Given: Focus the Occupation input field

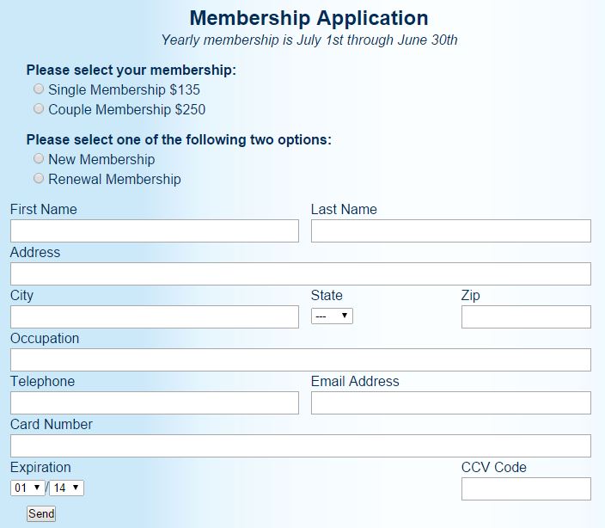Looking at the screenshot, I should tap(301, 359).
